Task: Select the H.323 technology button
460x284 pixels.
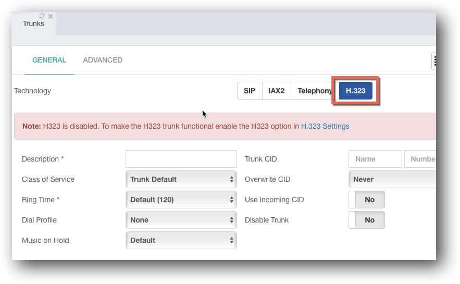Action: click(356, 91)
